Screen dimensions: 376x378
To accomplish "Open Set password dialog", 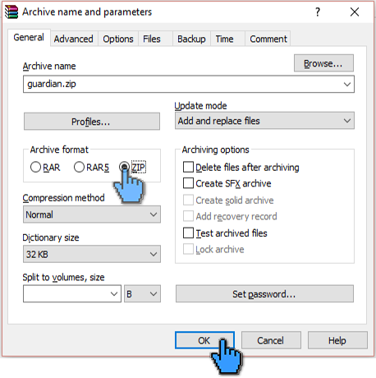I will 264,294.
